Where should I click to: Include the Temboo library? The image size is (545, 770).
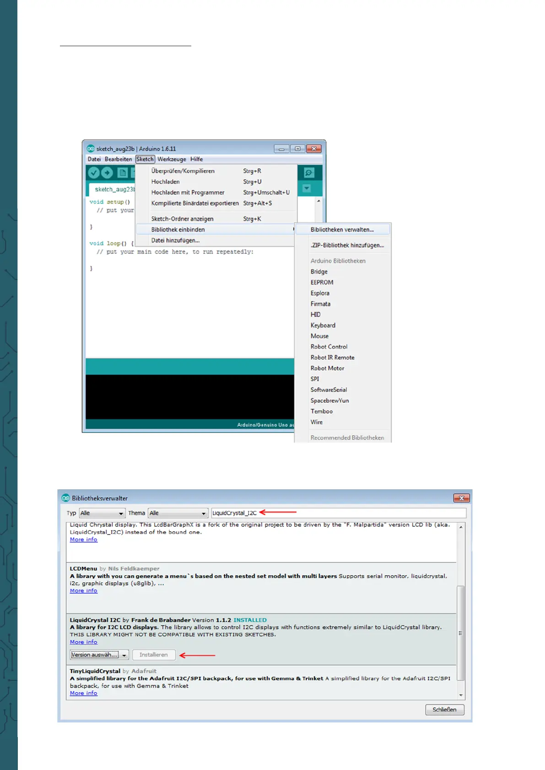[343, 411]
